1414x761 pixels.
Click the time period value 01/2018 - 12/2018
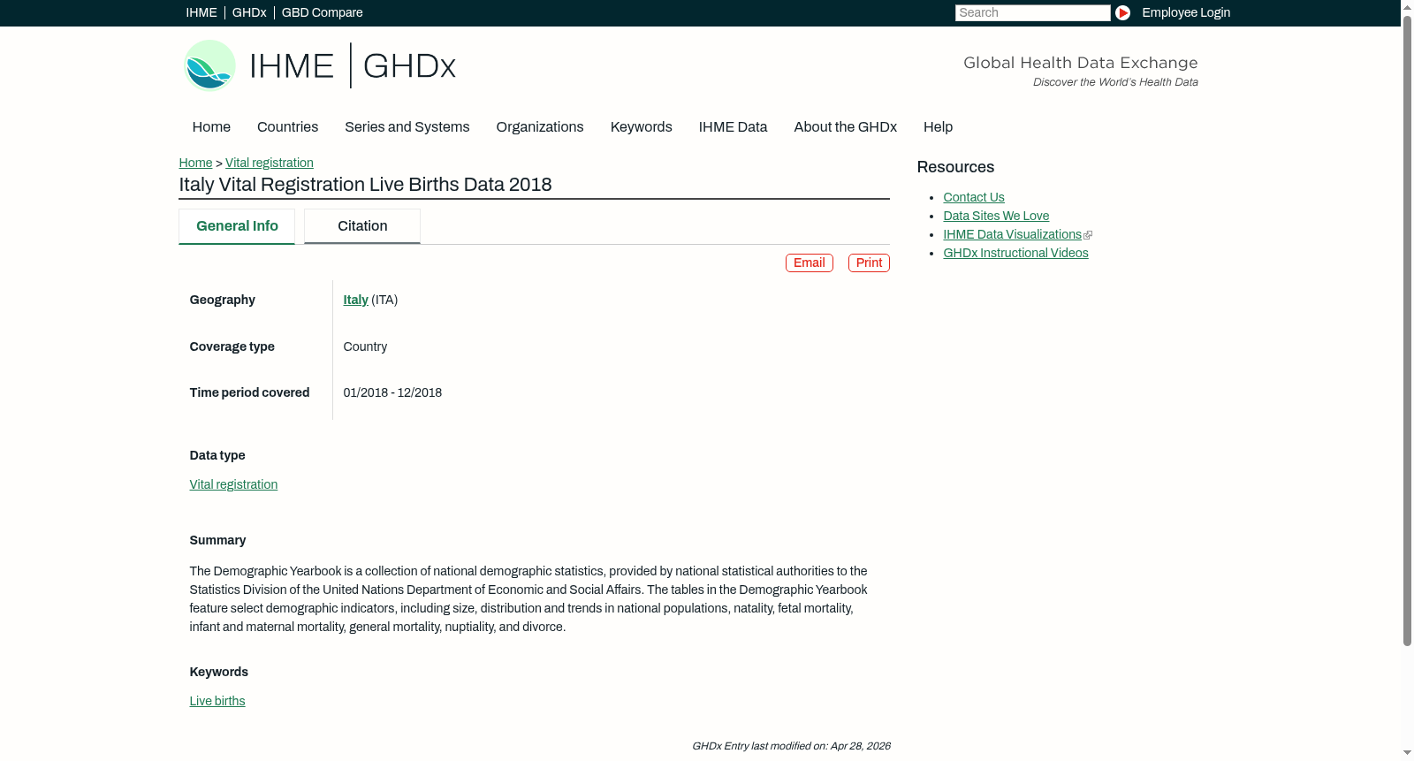pyautogui.click(x=392, y=393)
